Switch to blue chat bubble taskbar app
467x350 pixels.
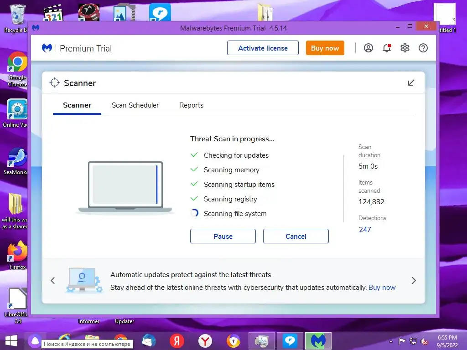290,341
